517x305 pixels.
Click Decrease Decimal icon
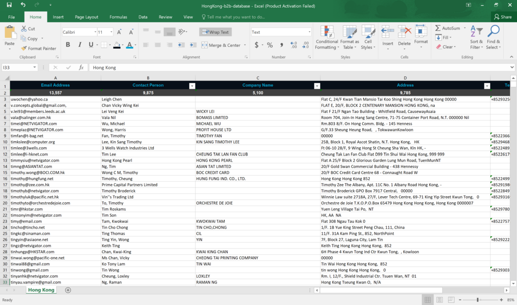pos(306,45)
